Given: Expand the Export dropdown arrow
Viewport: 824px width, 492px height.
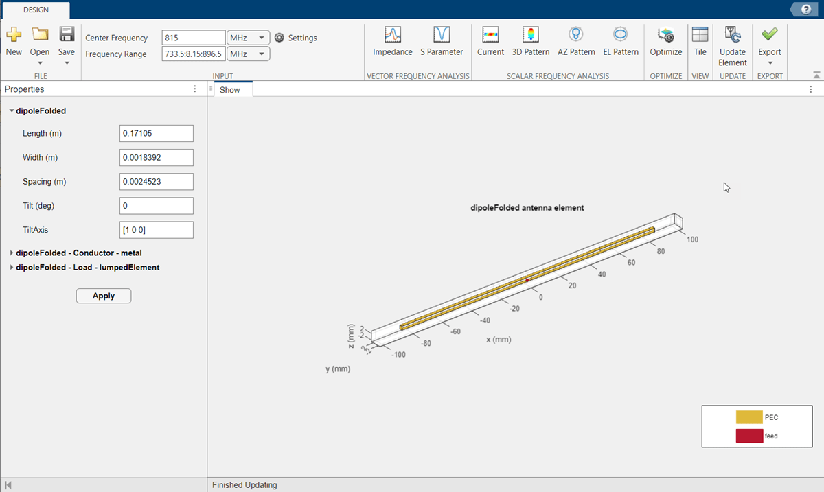Looking at the screenshot, I should click(770, 63).
